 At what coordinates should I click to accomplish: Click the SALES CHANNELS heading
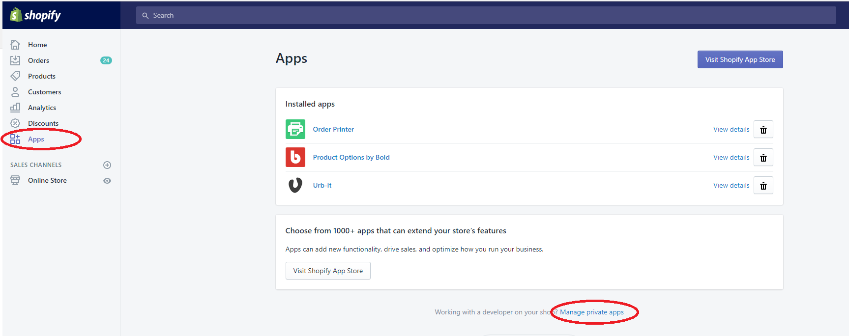click(36, 165)
